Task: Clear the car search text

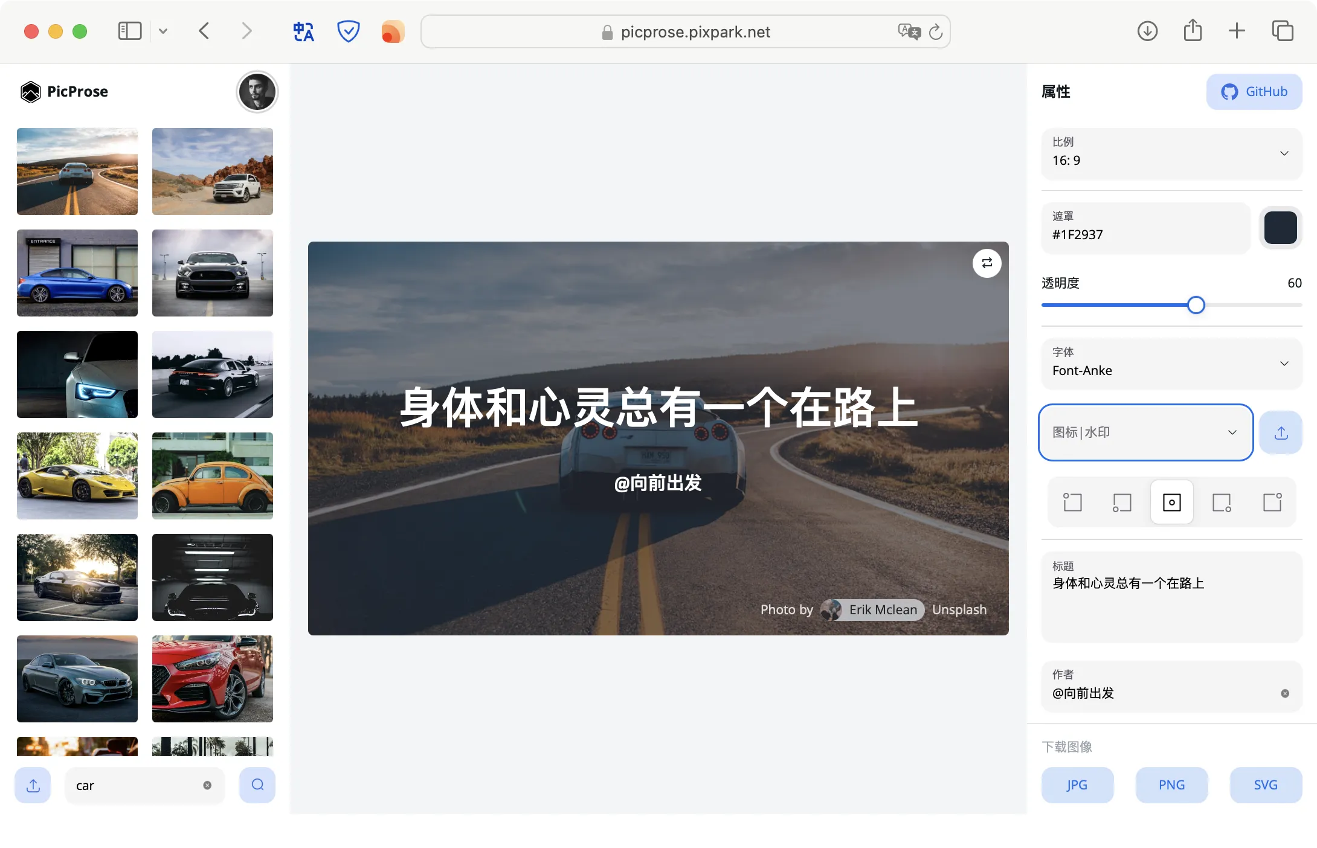Action: pos(207,785)
